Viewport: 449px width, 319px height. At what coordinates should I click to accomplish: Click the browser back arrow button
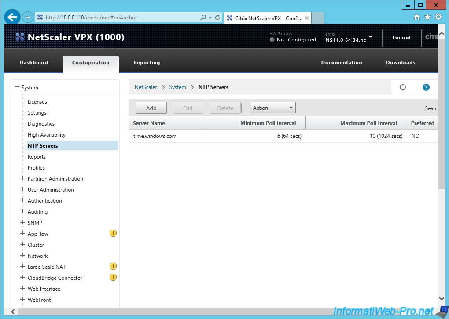coord(12,17)
